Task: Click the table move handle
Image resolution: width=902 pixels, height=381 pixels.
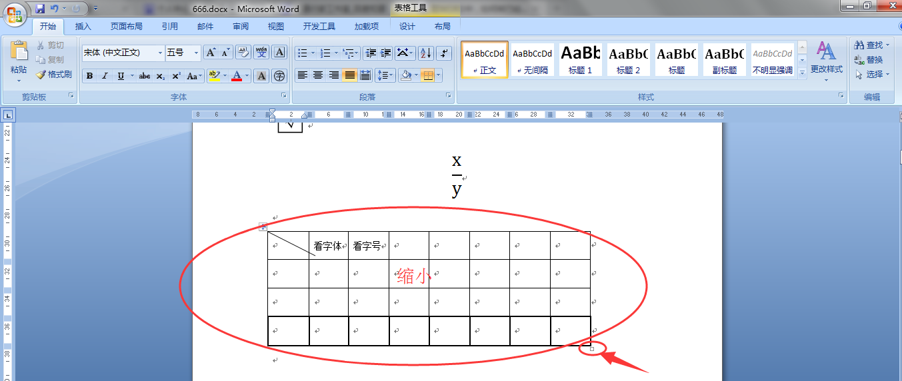Action: tap(263, 227)
